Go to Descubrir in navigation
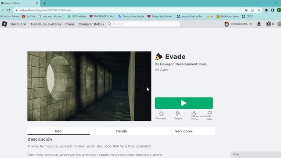 [18, 24]
